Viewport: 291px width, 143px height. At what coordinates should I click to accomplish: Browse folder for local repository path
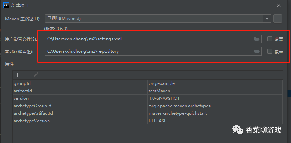(x=257, y=51)
